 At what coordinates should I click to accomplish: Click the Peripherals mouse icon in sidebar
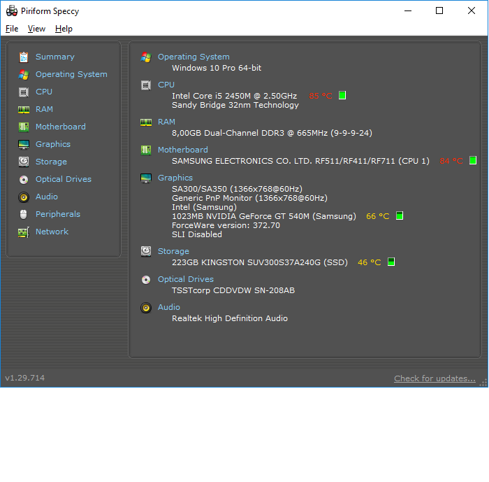(24, 214)
